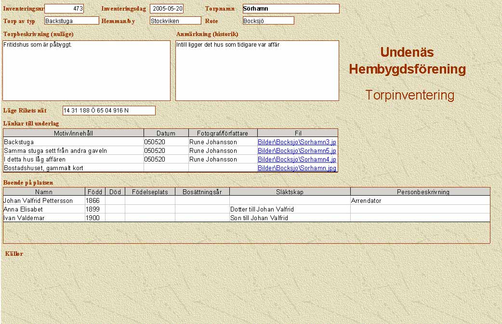
Task: Select the Torpnamn field containing Sörhamn
Action: pos(291,9)
